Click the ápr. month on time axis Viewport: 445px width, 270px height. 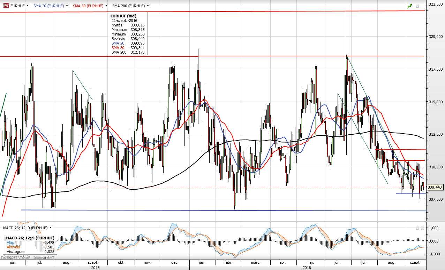284,262
